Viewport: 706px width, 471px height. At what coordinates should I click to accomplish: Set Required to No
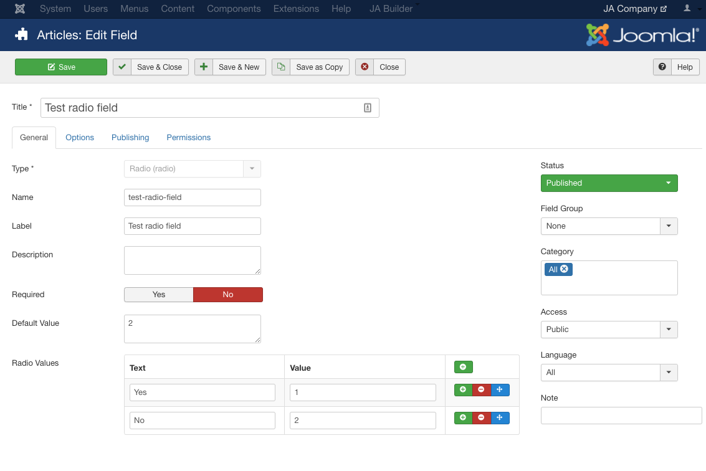coord(228,295)
